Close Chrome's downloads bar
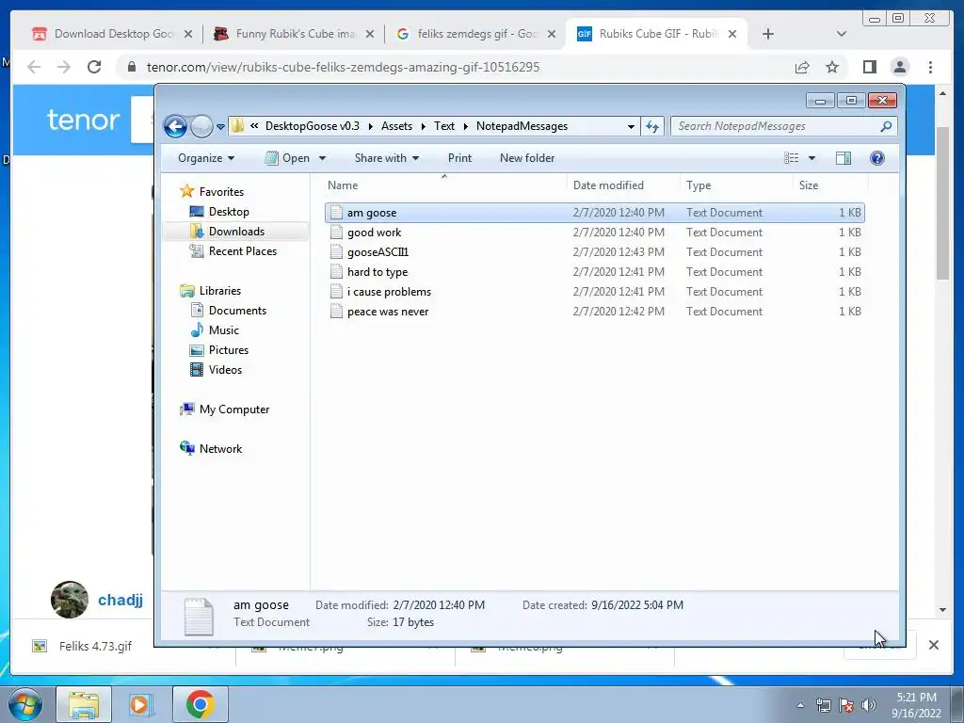The height and width of the screenshot is (723, 964). pos(933,645)
